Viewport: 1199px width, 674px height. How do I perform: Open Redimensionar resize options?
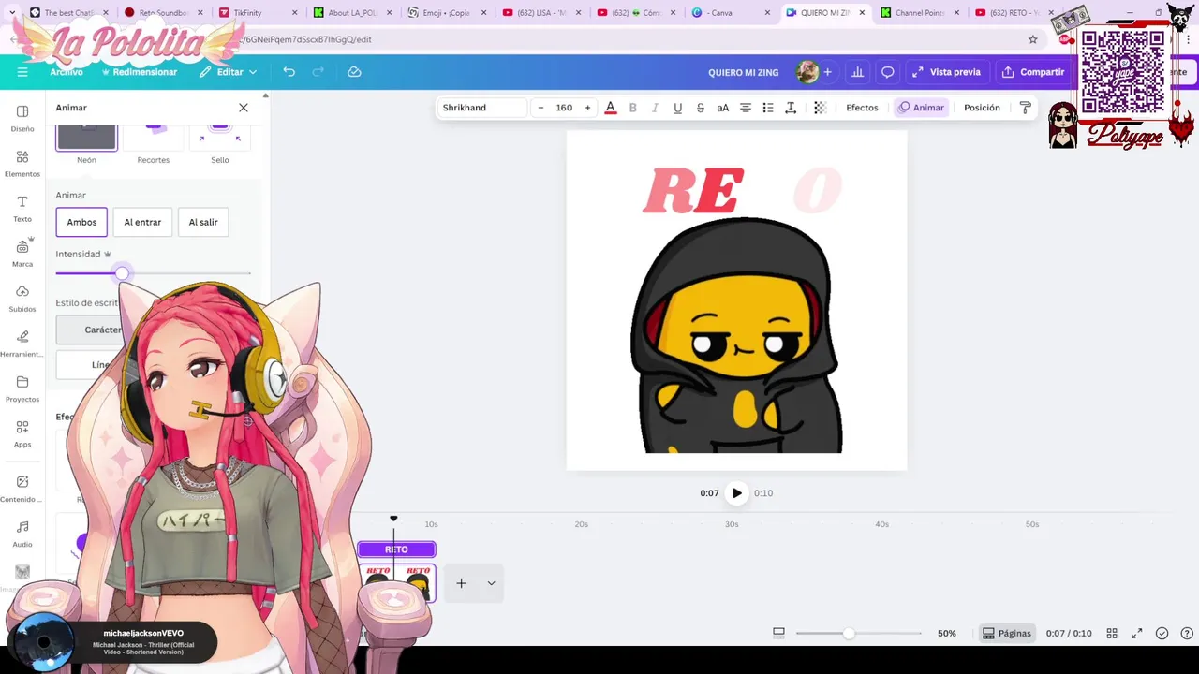tap(139, 72)
